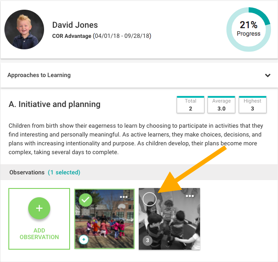Click the "3" level badge on grayscale photo

tap(148, 240)
